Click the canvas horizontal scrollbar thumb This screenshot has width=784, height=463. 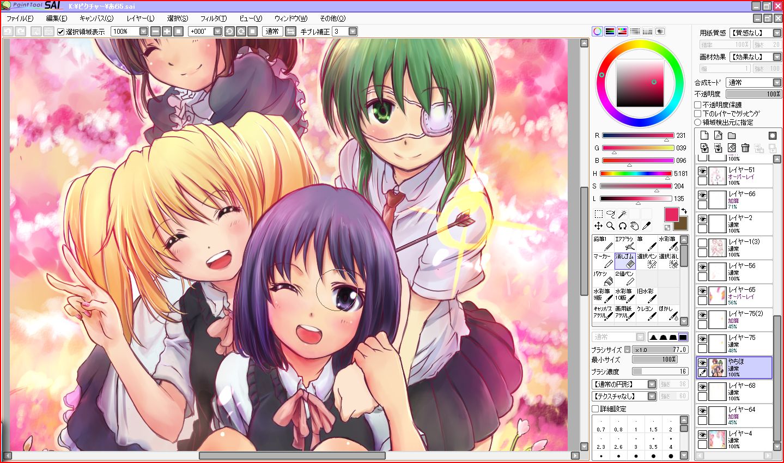pyautogui.click(x=292, y=455)
